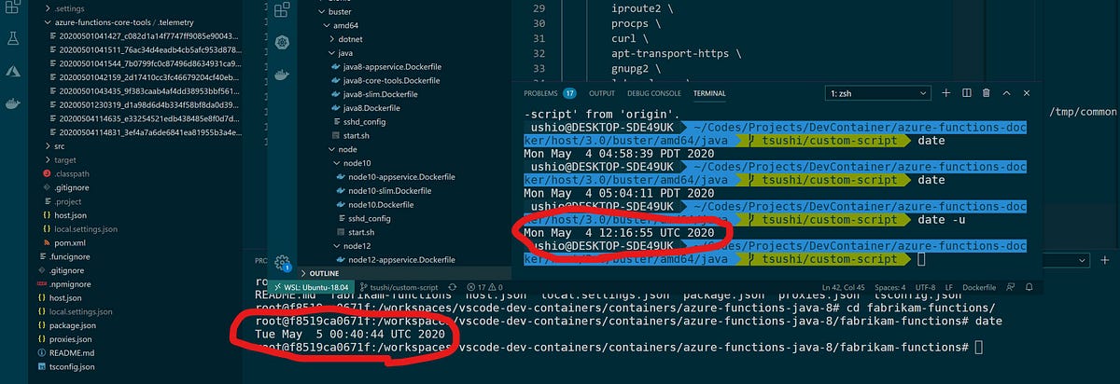Click the Ln 42, Col 45 indicator
This screenshot has height=384, width=1120.
842,286
